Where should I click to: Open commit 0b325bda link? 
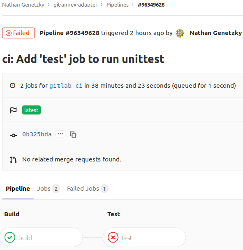(37, 134)
